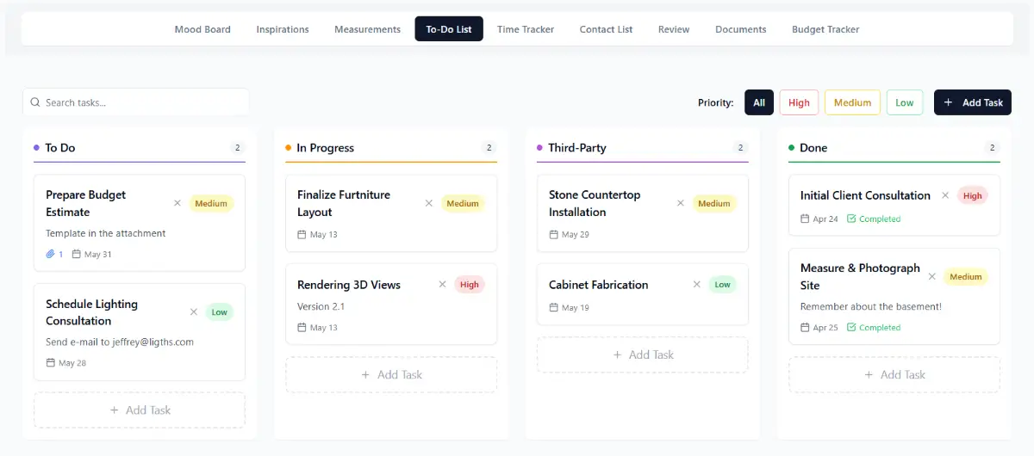Click X icon on Initial Client Consultation card

coord(945,195)
